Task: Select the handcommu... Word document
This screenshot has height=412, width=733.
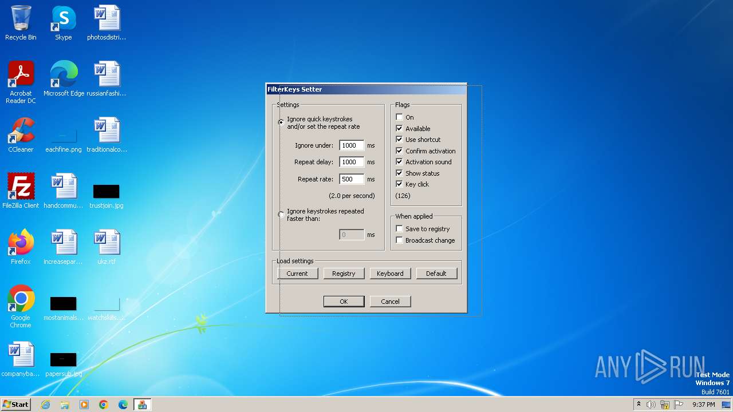Action: tap(64, 191)
